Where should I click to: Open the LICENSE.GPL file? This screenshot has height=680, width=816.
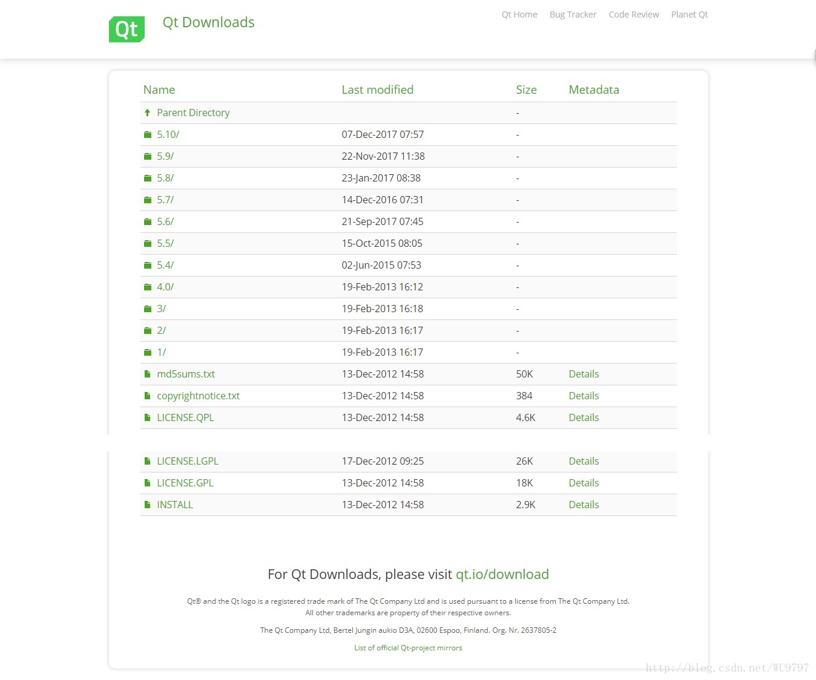click(185, 483)
